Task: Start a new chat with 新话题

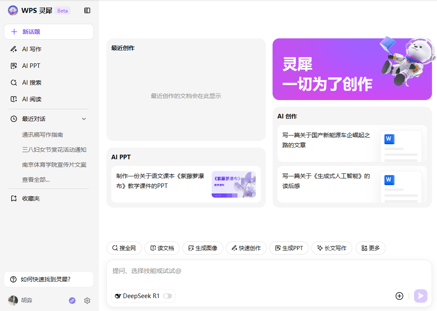Action: click(x=48, y=32)
